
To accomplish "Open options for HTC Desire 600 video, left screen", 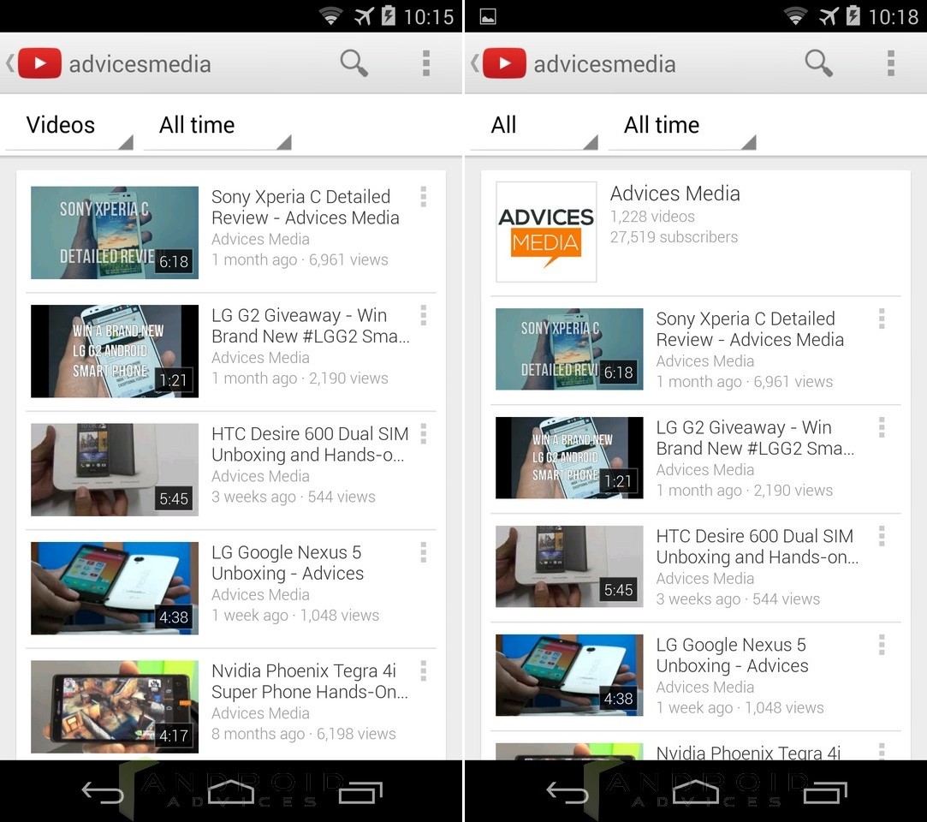I will [424, 433].
